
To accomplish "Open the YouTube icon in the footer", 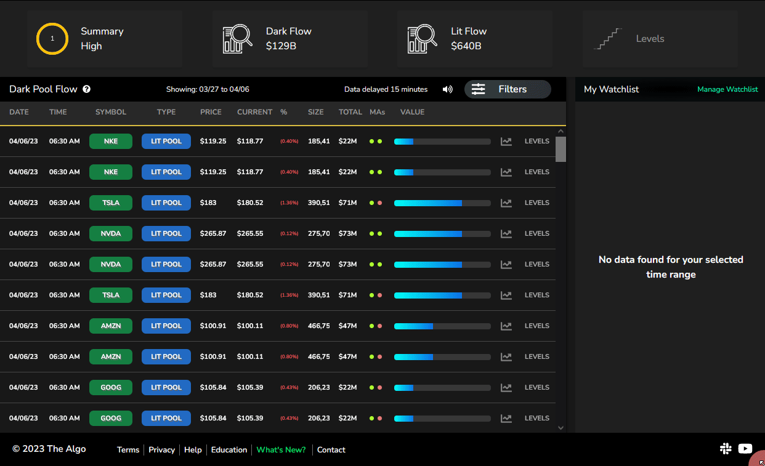I will click(x=745, y=449).
